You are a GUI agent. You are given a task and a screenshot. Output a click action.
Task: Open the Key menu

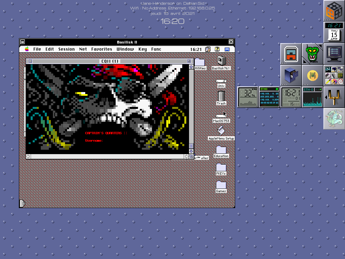coord(143,49)
